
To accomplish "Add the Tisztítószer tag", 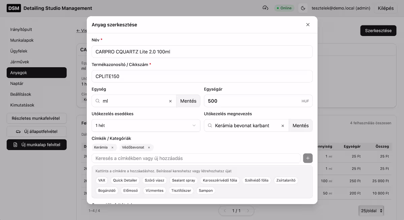I will pyautogui.click(x=181, y=190).
